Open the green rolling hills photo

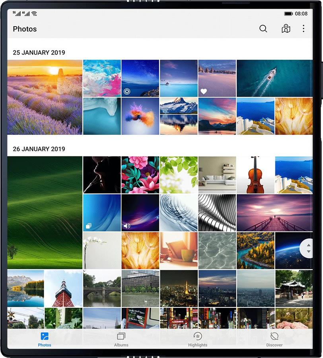pos(45,212)
